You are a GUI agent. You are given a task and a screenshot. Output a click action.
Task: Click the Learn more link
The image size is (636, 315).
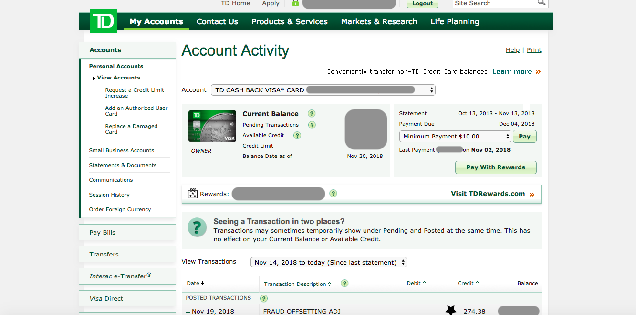512,72
